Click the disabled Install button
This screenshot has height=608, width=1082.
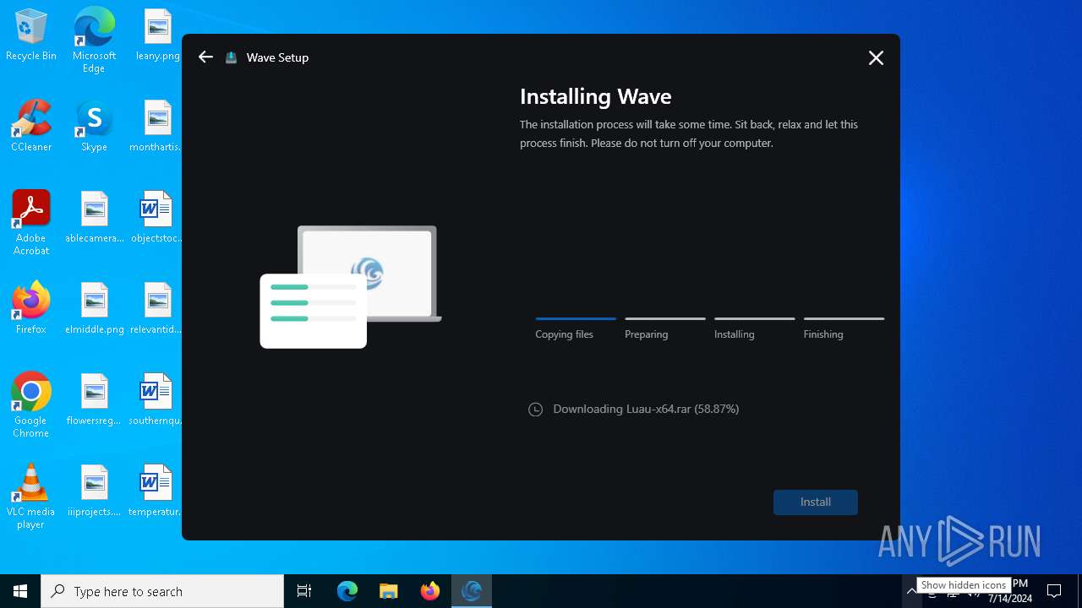(x=816, y=502)
